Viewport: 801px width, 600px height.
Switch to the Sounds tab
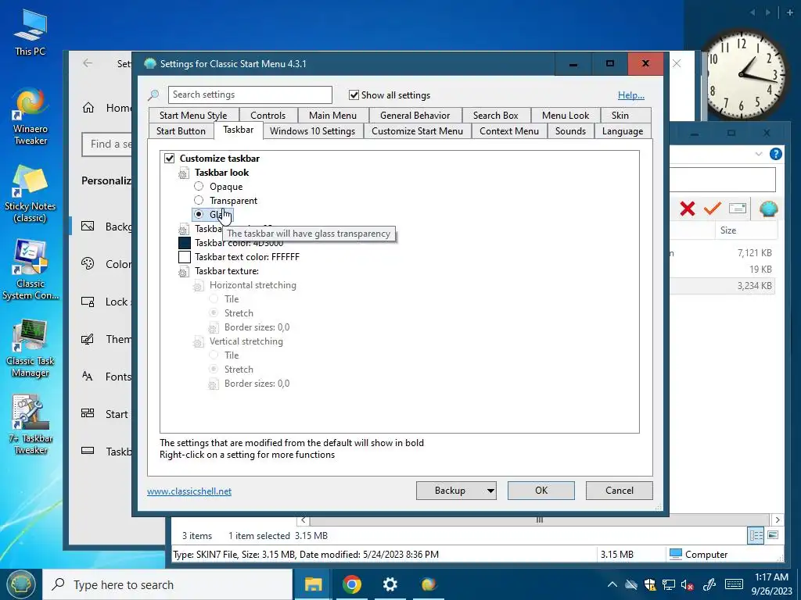click(570, 131)
